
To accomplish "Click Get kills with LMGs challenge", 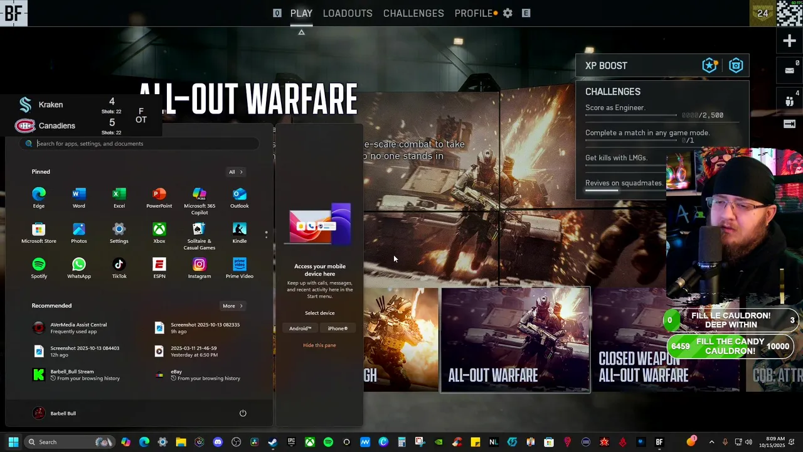I will (x=616, y=158).
